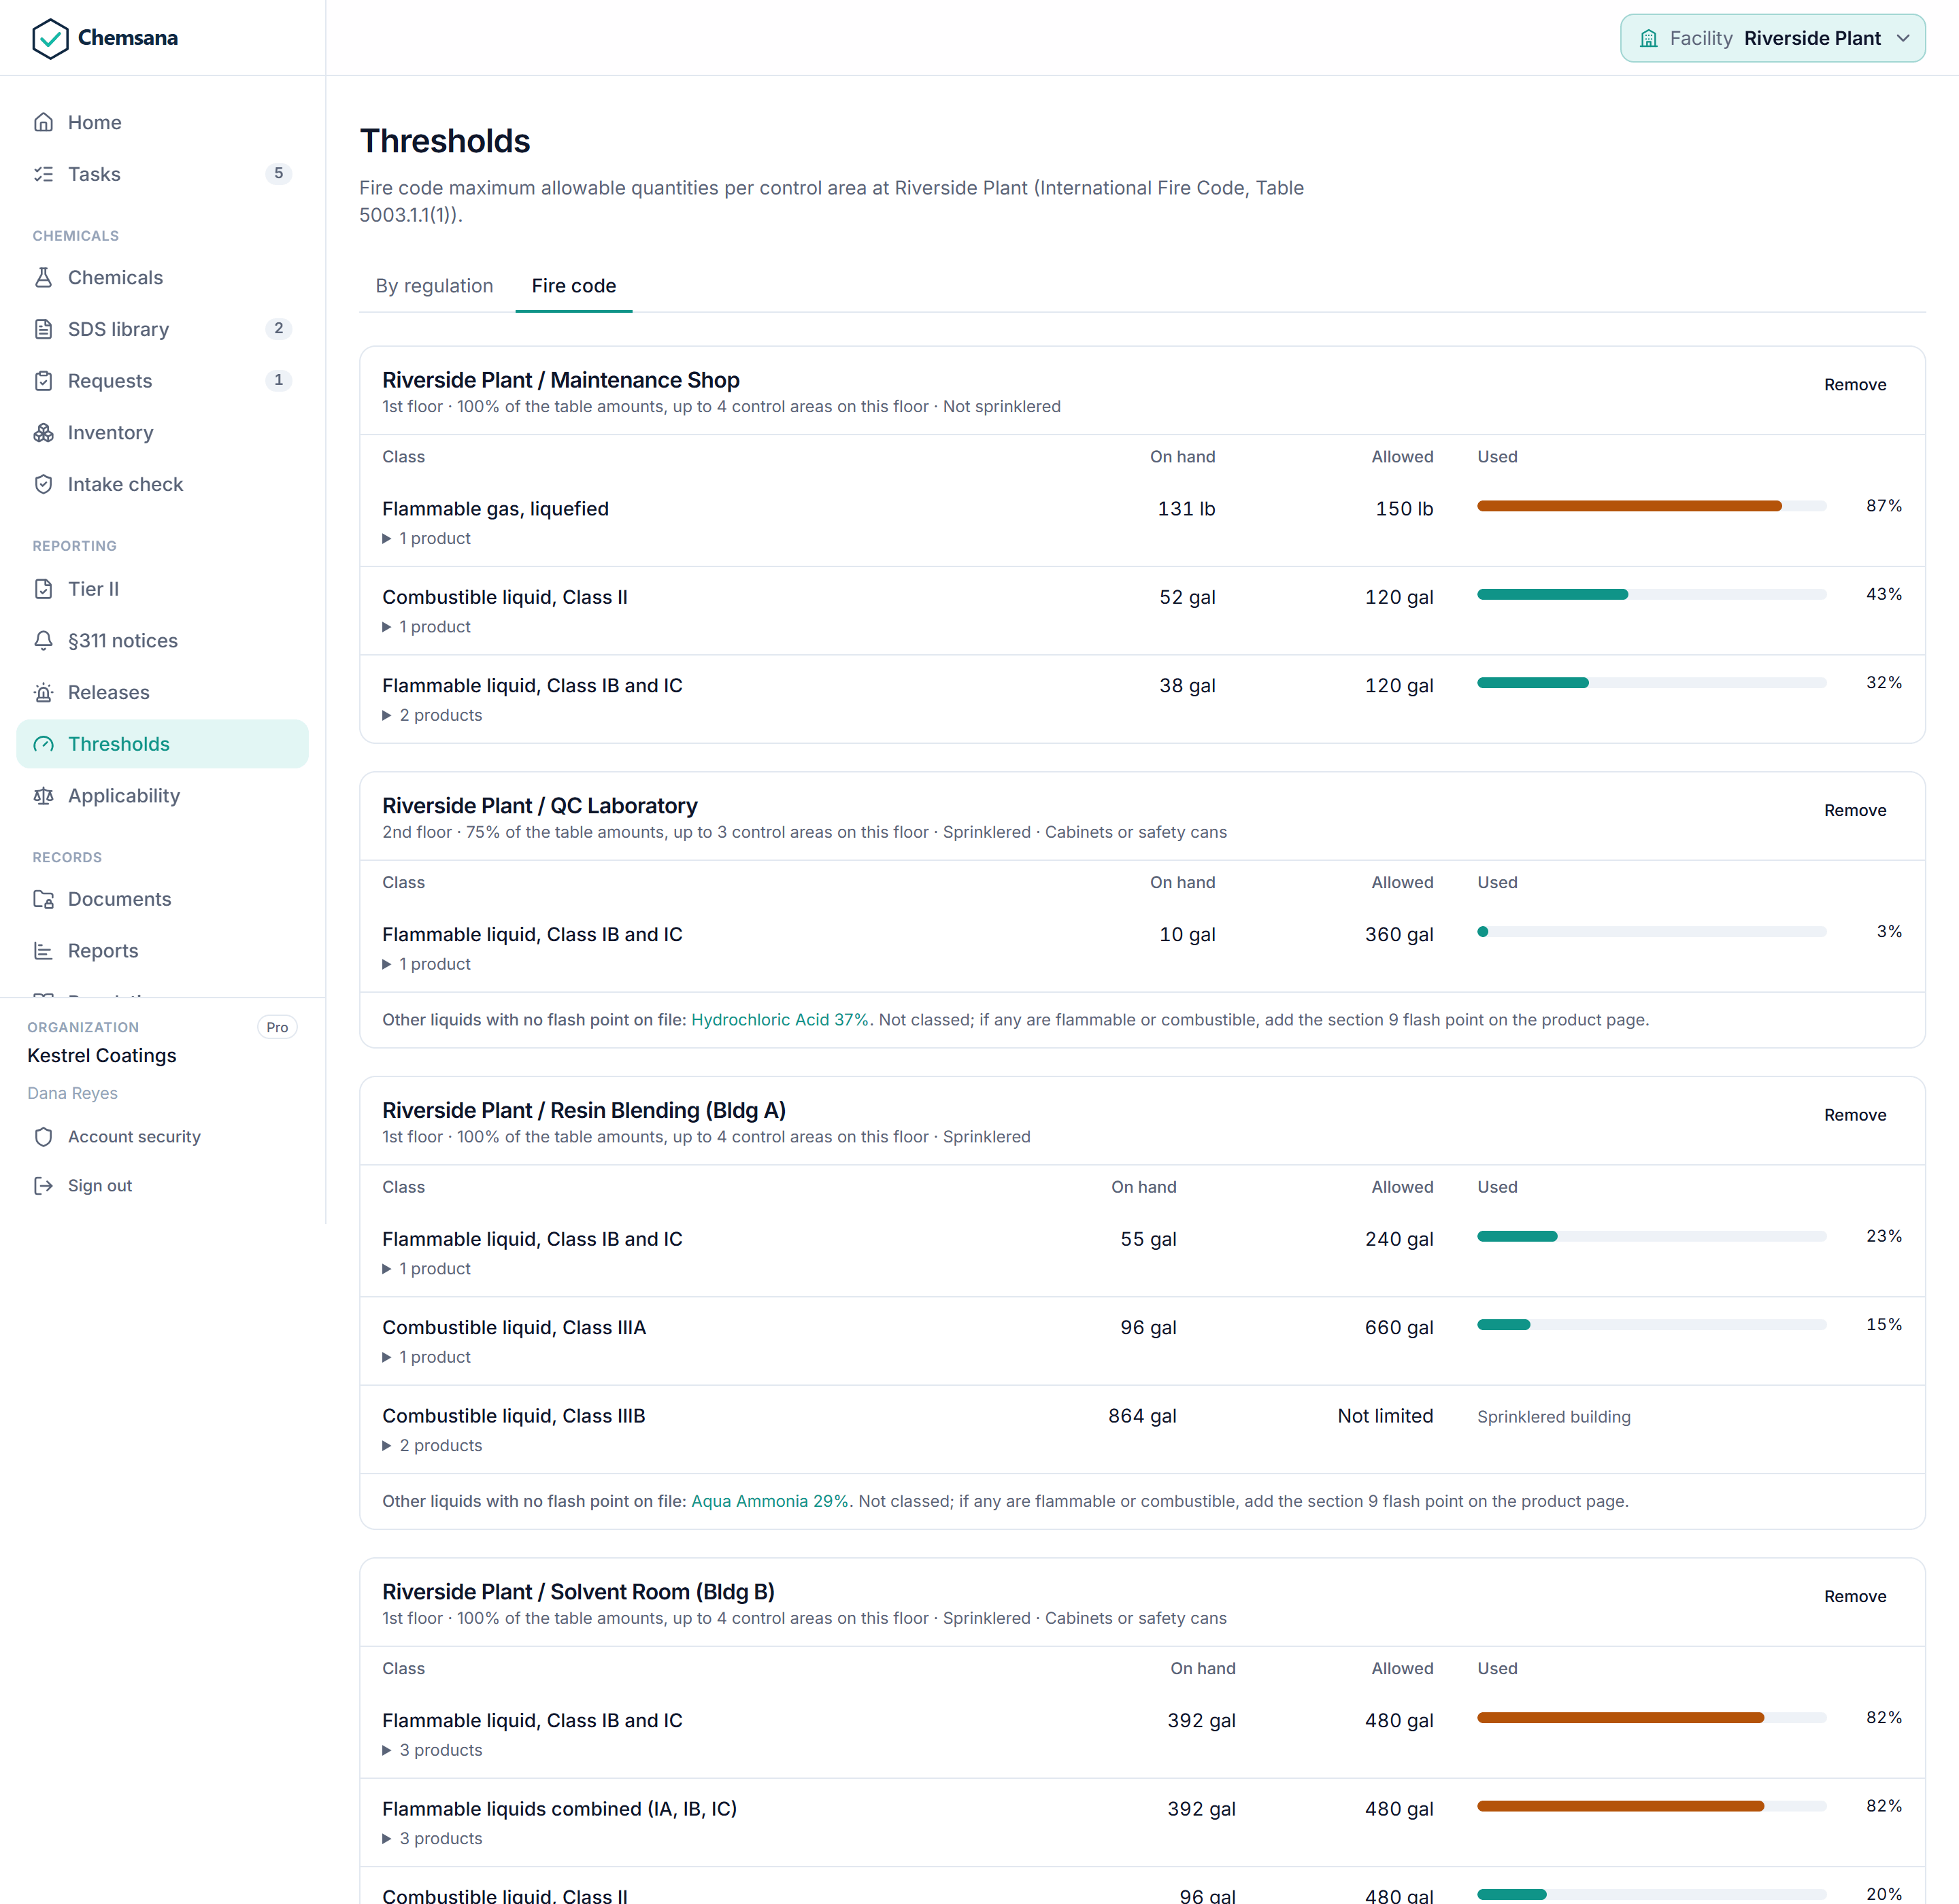Screen dimensions: 1959x1904
Task: Click the 3% QC Laboratory usage bar
Action: [x=1652, y=932]
